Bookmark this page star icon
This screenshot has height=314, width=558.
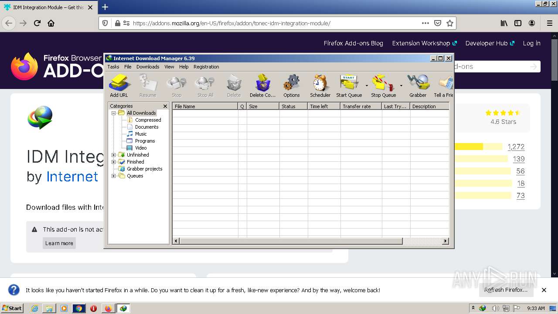[x=450, y=23]
